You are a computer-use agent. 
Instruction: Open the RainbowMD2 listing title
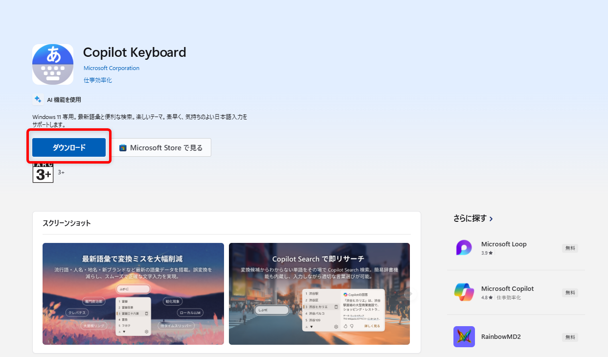point(501,337)
